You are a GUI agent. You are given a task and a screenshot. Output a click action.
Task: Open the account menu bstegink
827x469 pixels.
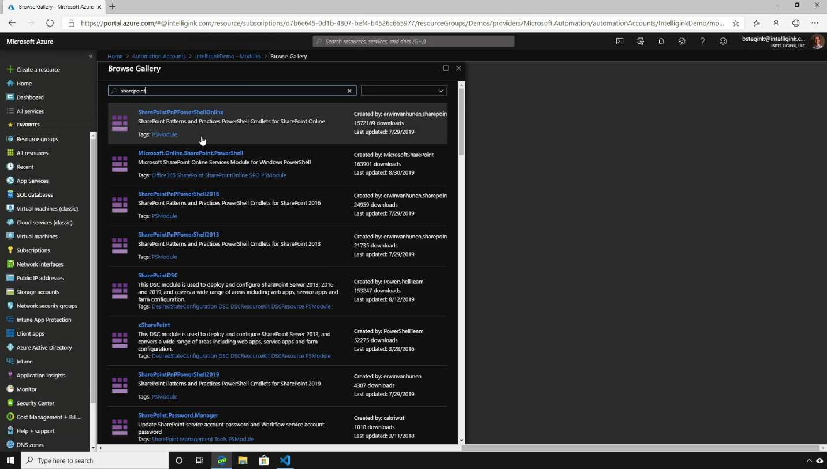782,42
